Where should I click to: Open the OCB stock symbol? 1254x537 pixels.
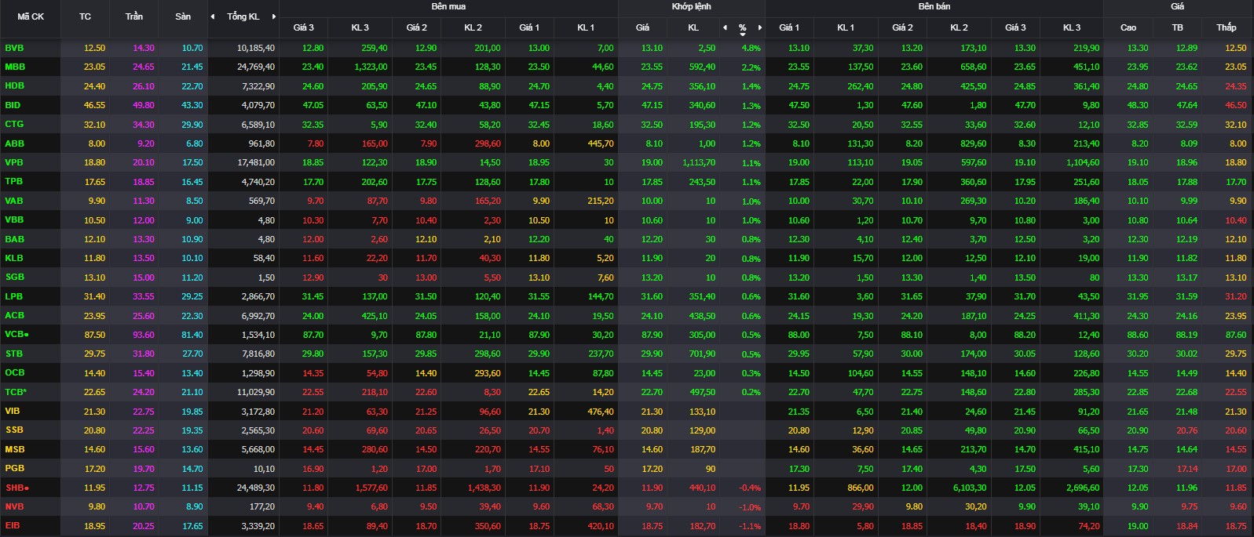(15, 372)
